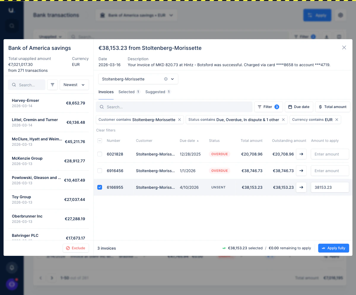Select the Oberbrunner Inc transaction
Image resolution: width=356 pixels, height=295 pixels.
click(x=48, y=219)
